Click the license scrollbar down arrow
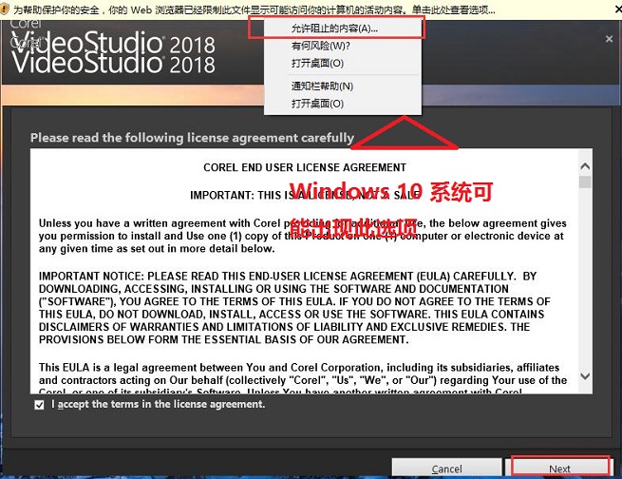The height and width of the screenshot is (479, 622). tap(585, 375)
